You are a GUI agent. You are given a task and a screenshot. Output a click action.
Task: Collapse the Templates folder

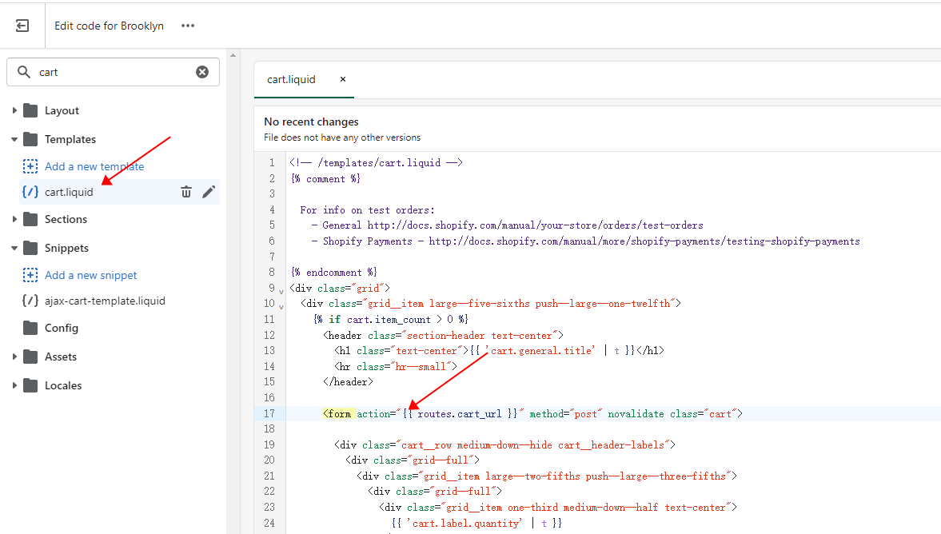(x=14, y=139)
